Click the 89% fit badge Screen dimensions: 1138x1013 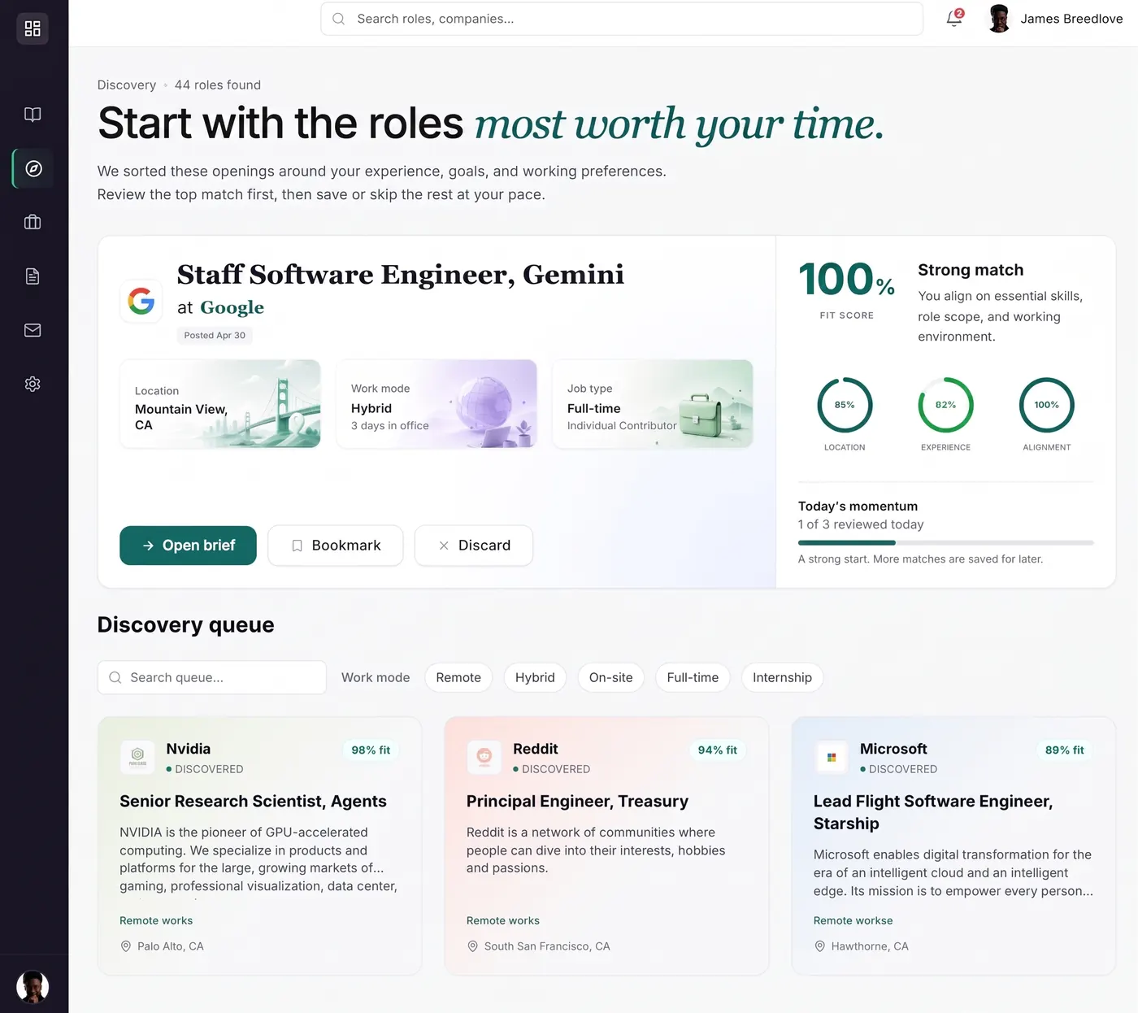(x=1064, y=750)
